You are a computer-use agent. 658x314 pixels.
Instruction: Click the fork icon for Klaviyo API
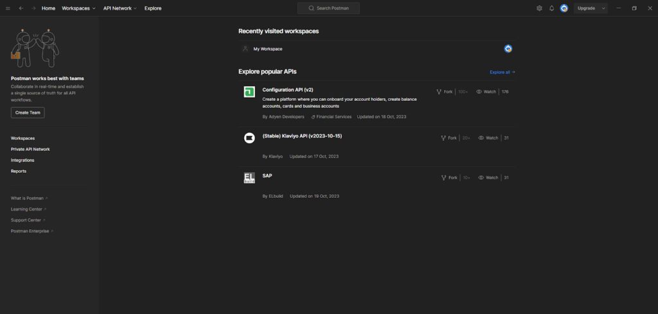(443, 138)
